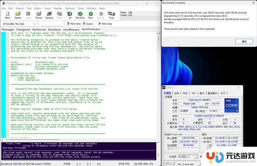Open the Render menu
The width and height of the screenshot is (257, 166).
pyautogui.click(x=58, y=8)
